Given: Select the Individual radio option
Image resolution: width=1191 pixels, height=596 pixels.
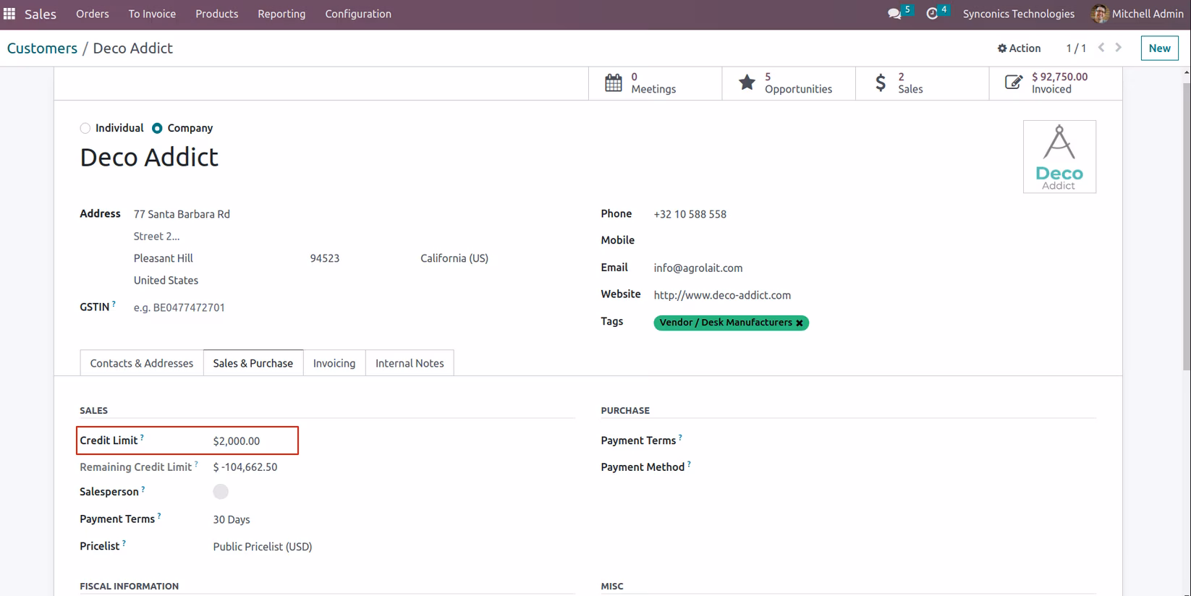Looking at the screenshot, I should (x=85, y=128).
